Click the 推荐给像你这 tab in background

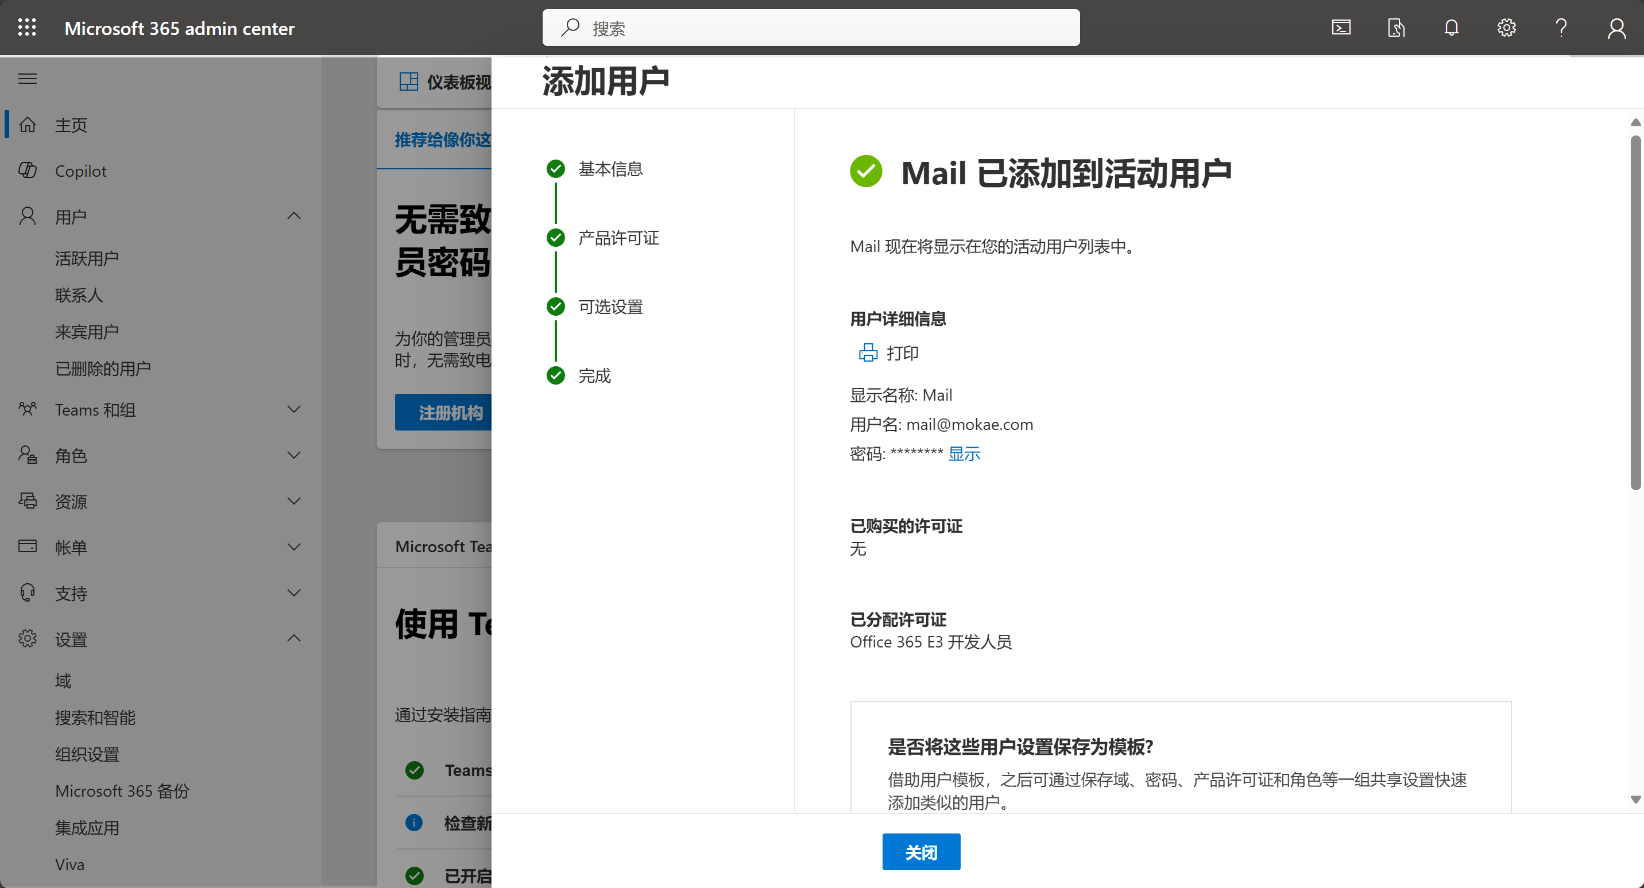[x=442, y=139]
